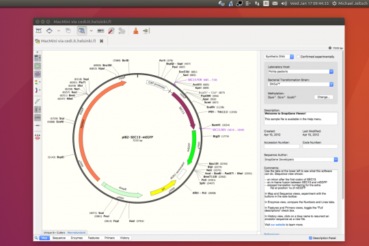Click the 'our website' link in Comments
The height and width of the screenshot is (246, 369).
coord(277,225)
